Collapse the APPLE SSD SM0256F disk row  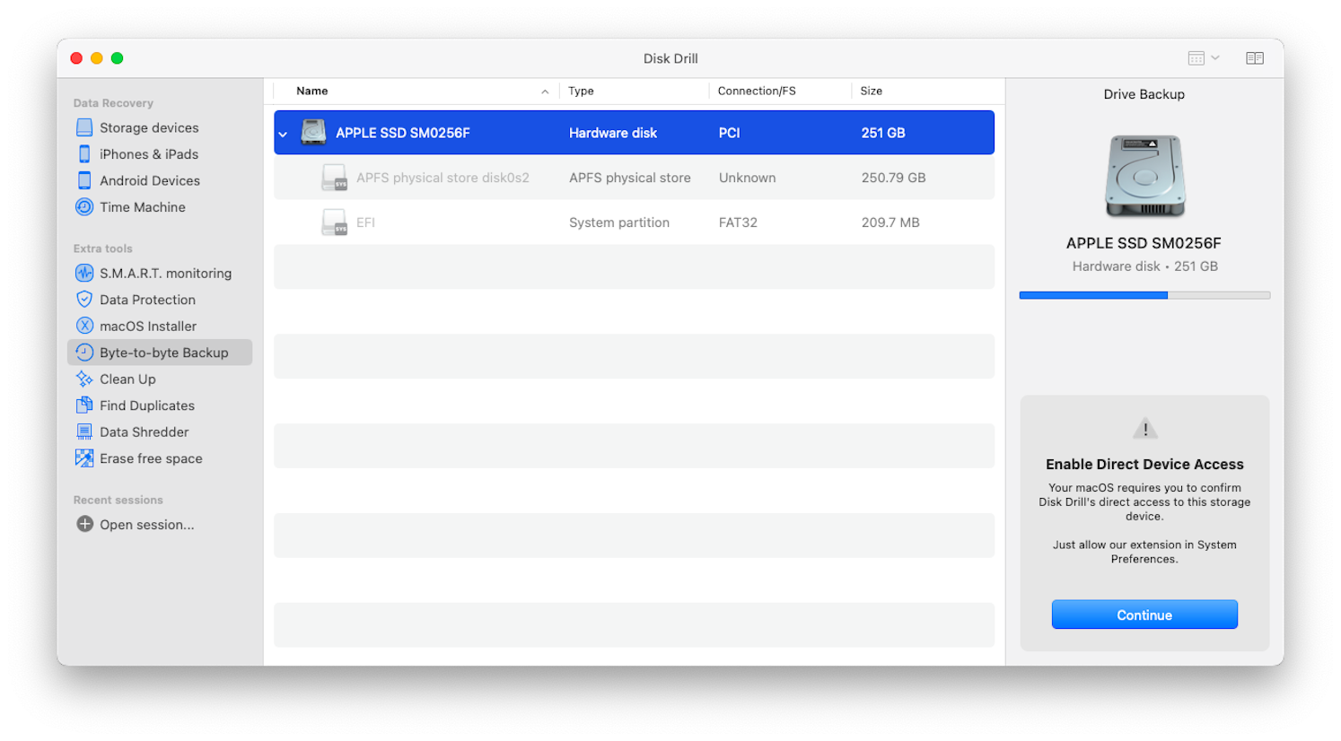tap(283, 132)
